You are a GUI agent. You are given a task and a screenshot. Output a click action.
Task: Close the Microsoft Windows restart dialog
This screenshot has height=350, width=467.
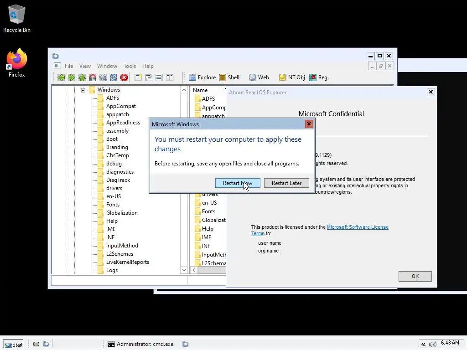click(x=309, y=124)
